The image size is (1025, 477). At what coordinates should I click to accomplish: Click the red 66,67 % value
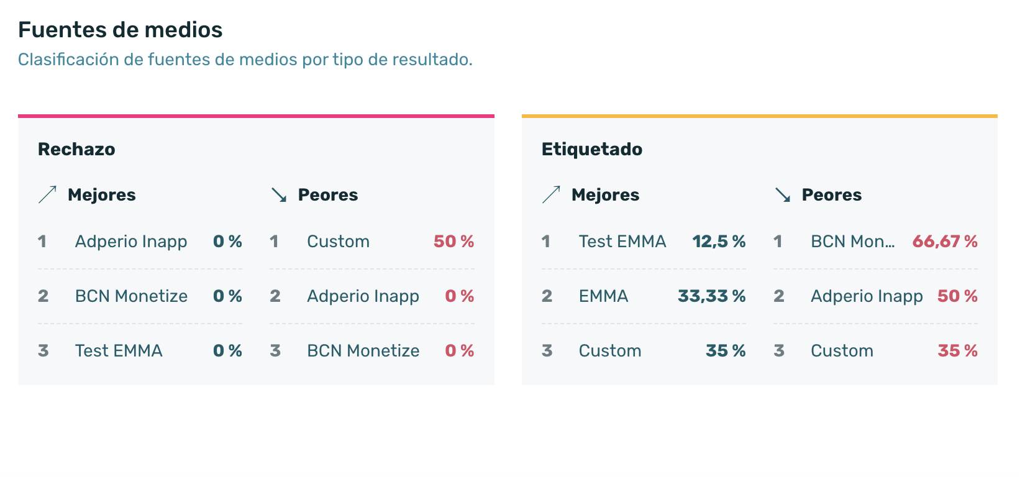click(x=945, y=242)
